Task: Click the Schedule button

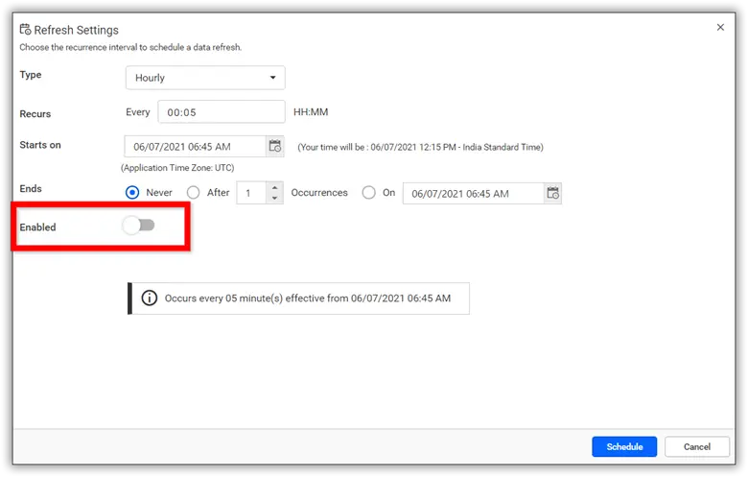Action: [624, 446]
